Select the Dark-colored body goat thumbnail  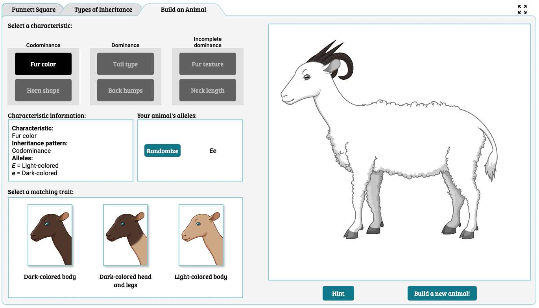click(x=50, y=235)
